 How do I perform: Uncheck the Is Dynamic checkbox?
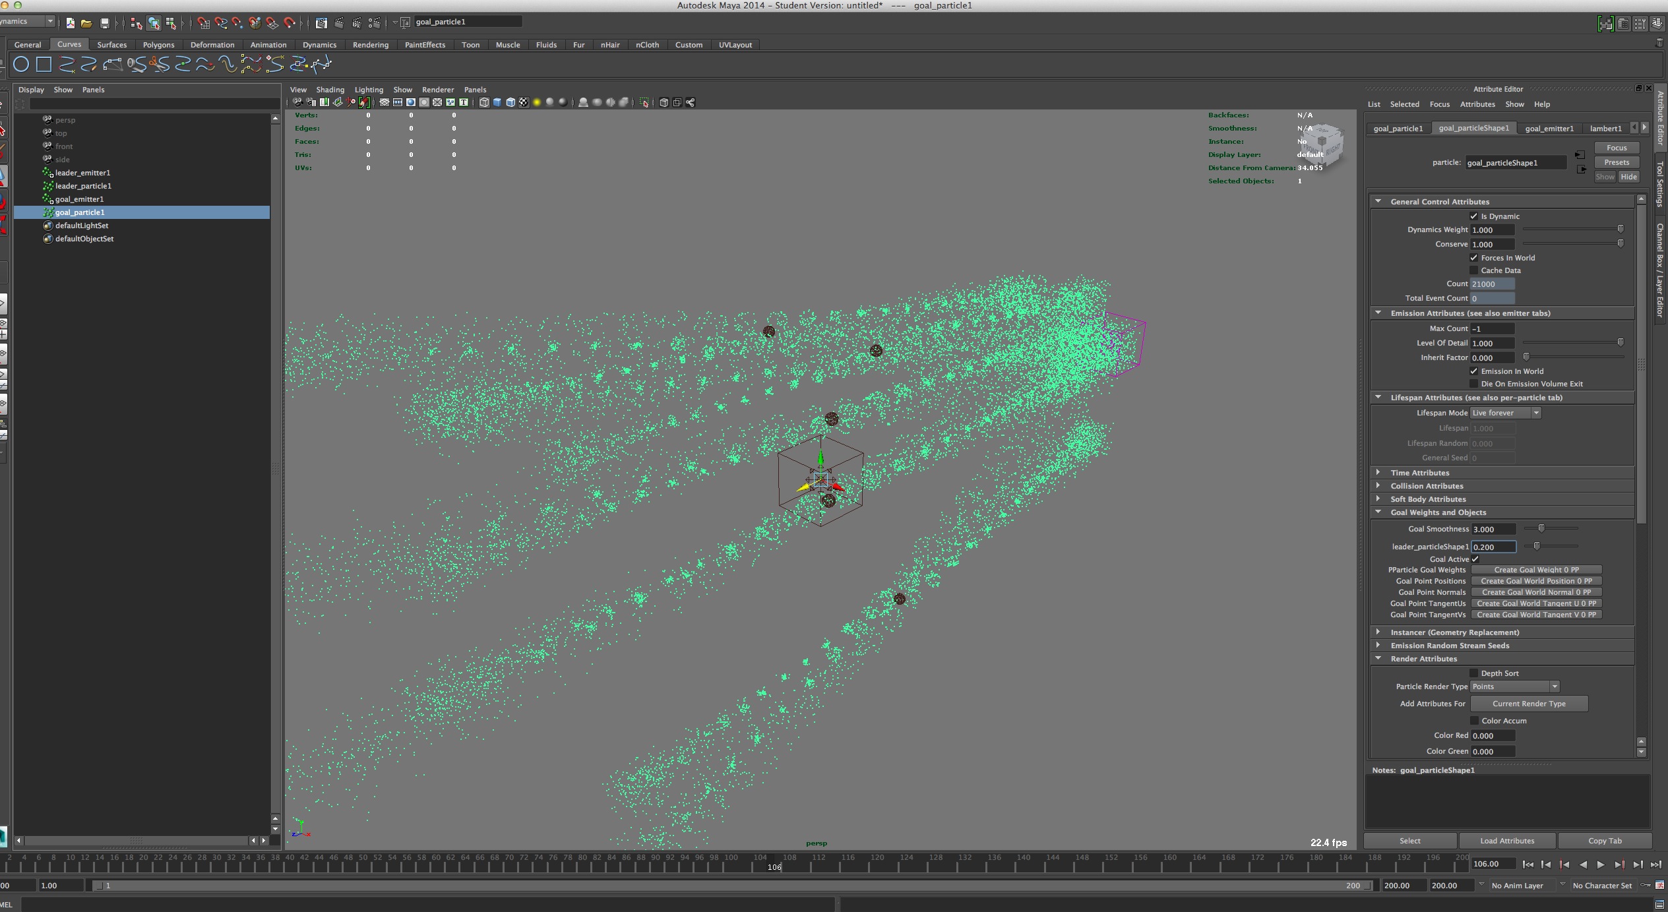(x=1473, y=216)
